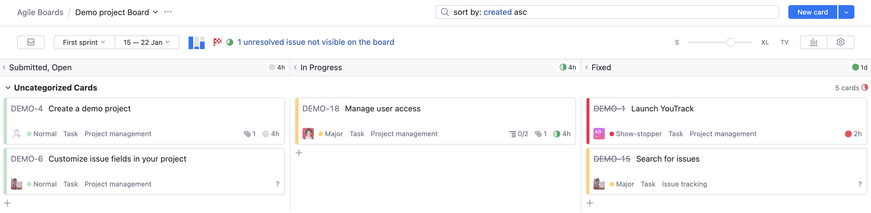
Task: Click attachment paperclip on DEMO-18 card
Action: pyautogui.click(x=538, y=134)
